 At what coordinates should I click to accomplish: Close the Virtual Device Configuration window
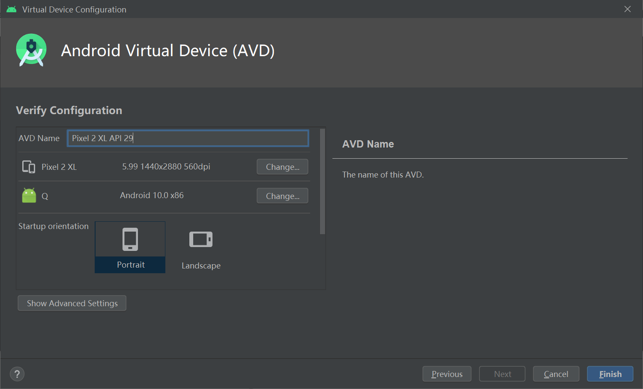628,9
